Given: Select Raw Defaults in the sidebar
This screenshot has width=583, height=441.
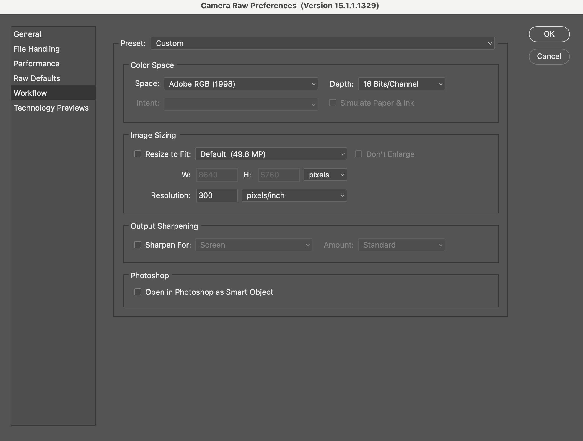Looking at the screenshot, I should coord(37,78).
